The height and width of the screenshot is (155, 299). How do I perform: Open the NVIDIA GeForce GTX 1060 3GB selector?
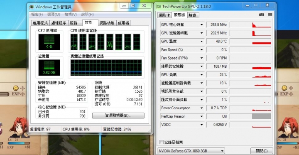click(x=191, y=151)
